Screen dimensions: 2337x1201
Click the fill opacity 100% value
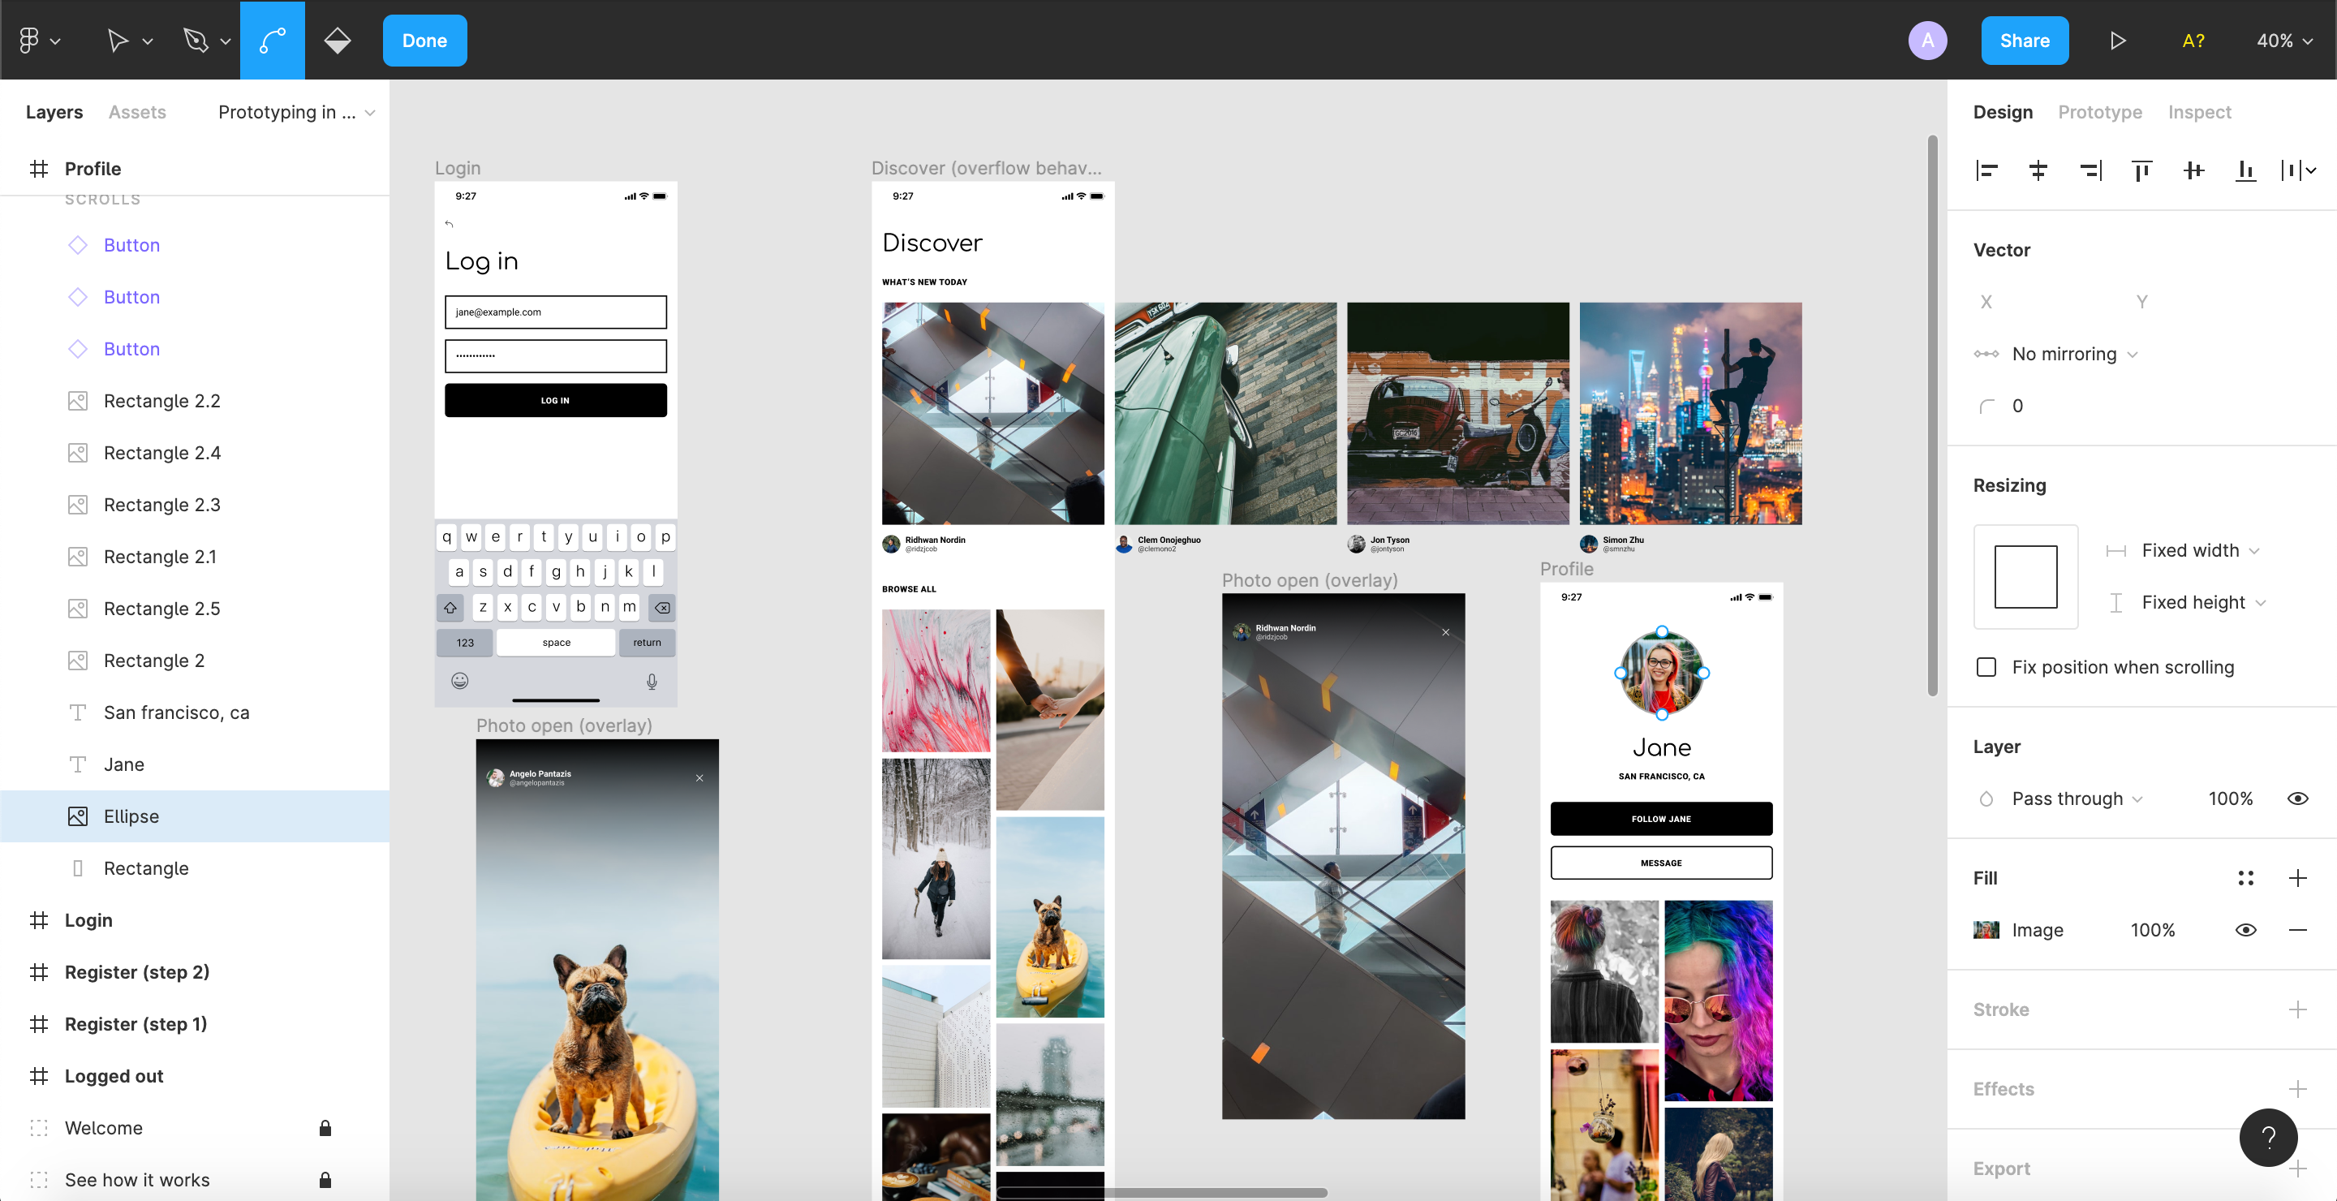coord(2152,929)
